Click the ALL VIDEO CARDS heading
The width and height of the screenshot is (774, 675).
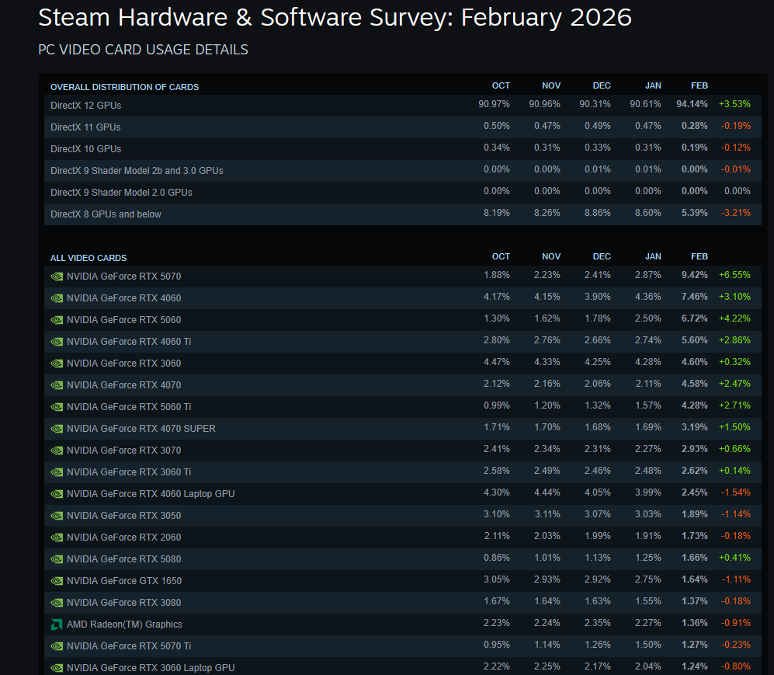click(x=89, y=258)
